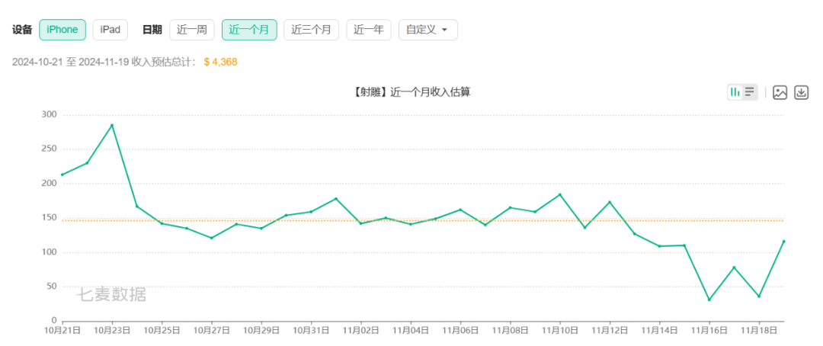Click chart title 【射雕】近一个月收入估算

tap(411, 92)
